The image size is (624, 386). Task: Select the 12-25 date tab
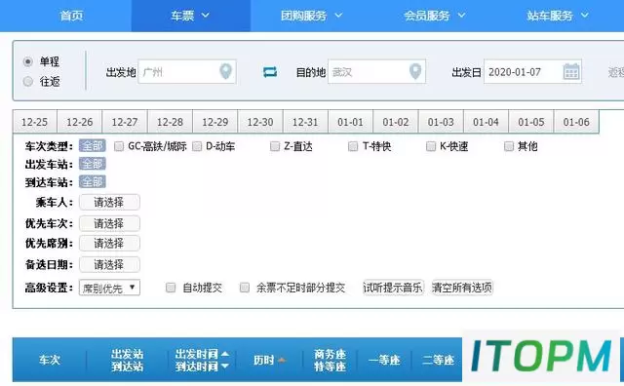[x=35, y=122]
